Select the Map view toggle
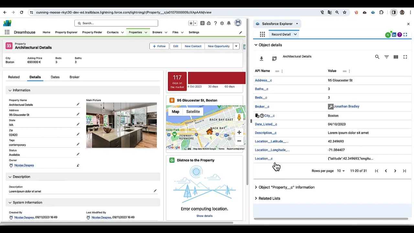This screenshot has height=233, width=414. pyautogui.click(x=175, y=112)
